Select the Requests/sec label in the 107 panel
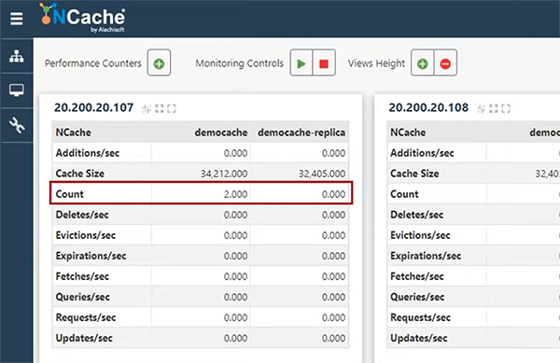 [86, 317]
